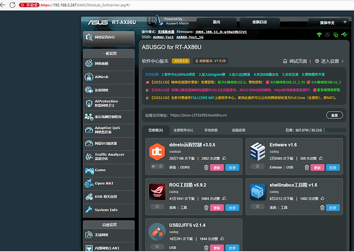The image size is (354, 252).
Task: Click the ROG工具箱 app logo
Action: tap(157, 192)
